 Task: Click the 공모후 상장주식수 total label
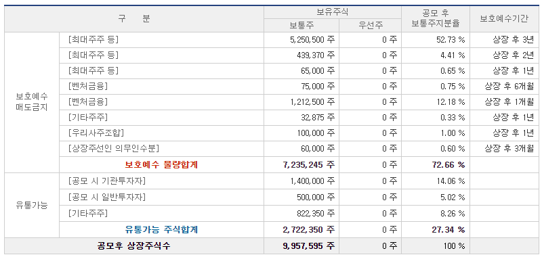pos(133,246)
